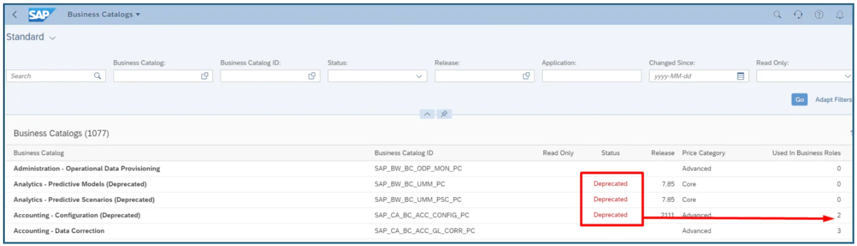Click Deprecated status of Accounting - Configuration row

click(610, 215)
